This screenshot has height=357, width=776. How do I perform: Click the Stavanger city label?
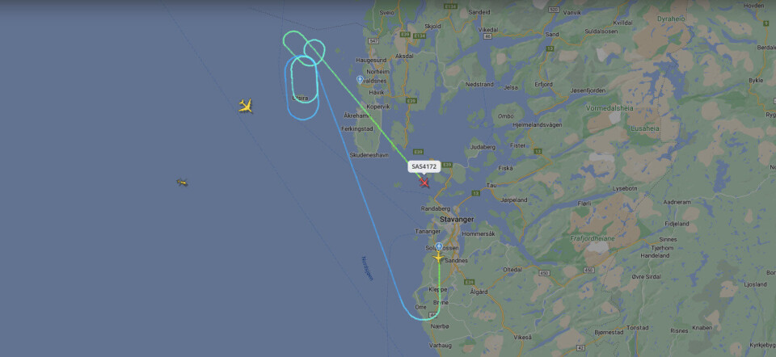tap(457, 219)
